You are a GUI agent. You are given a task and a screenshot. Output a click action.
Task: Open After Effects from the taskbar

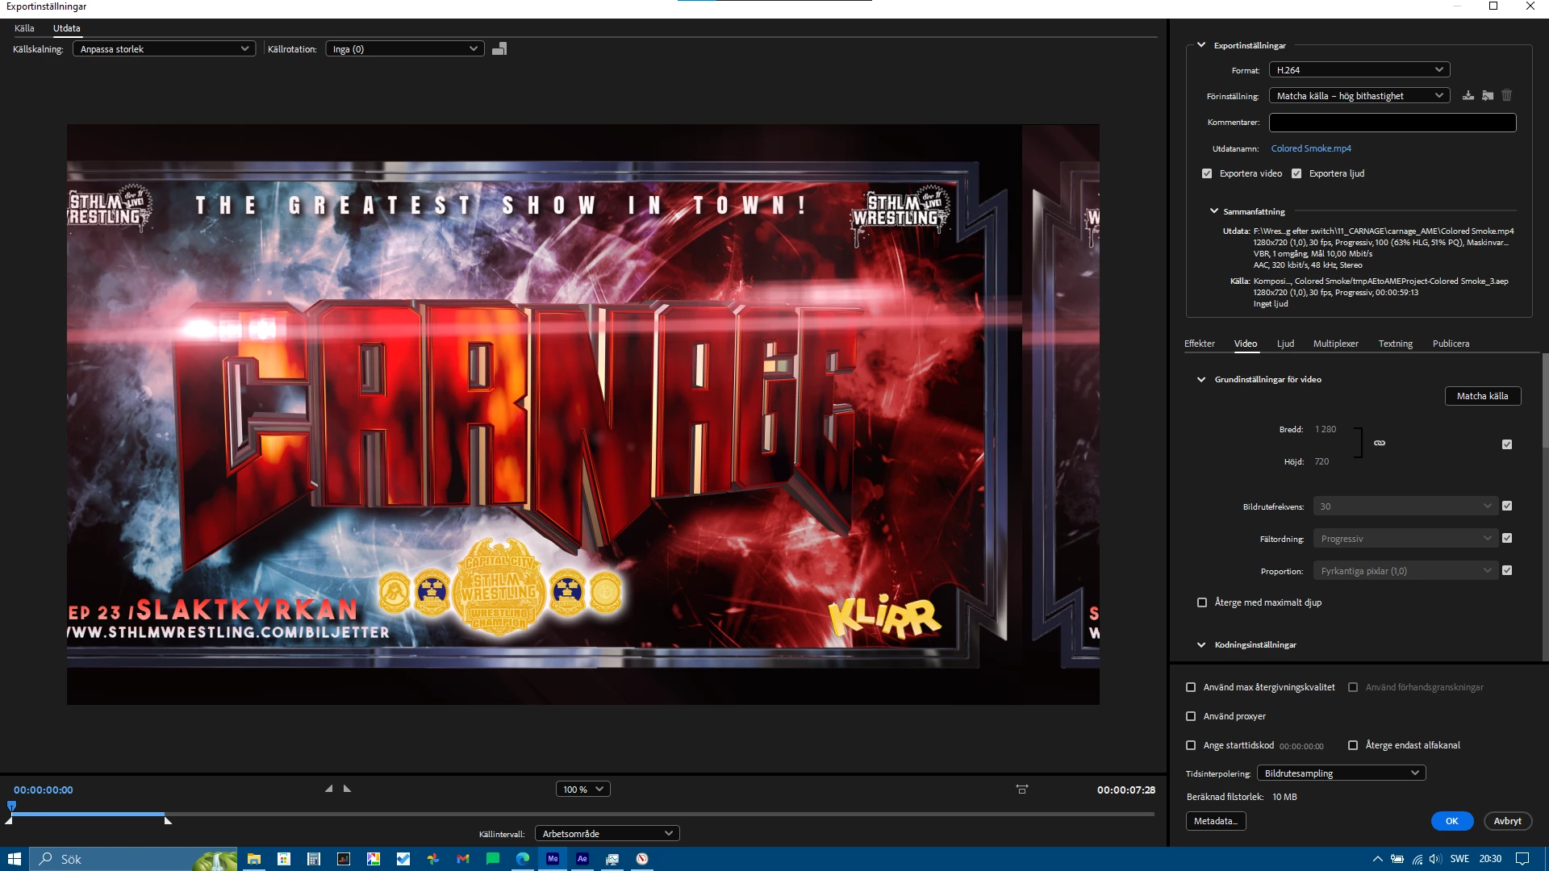582,859
